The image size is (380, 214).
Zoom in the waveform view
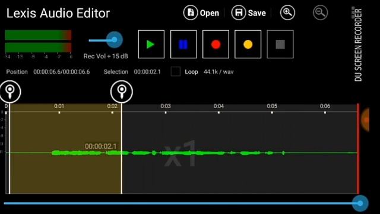287,12
